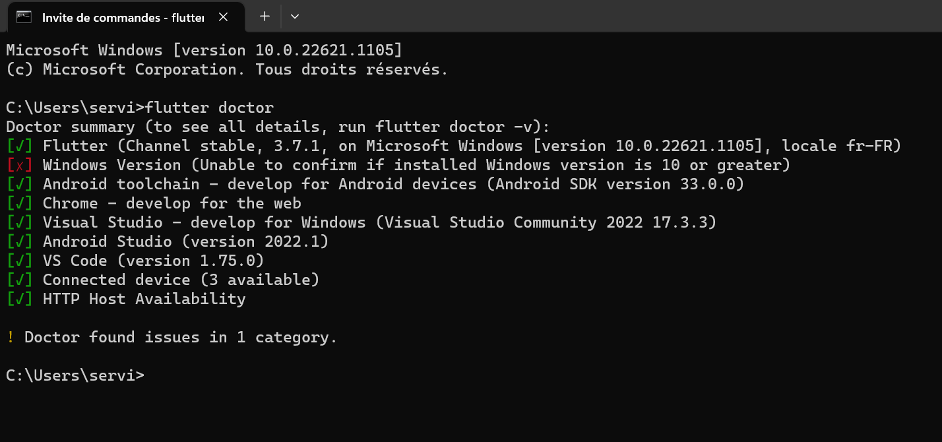Expand the terminal profile selection arrow
This screenshot has width=942, height=442.
pos(294,17)
